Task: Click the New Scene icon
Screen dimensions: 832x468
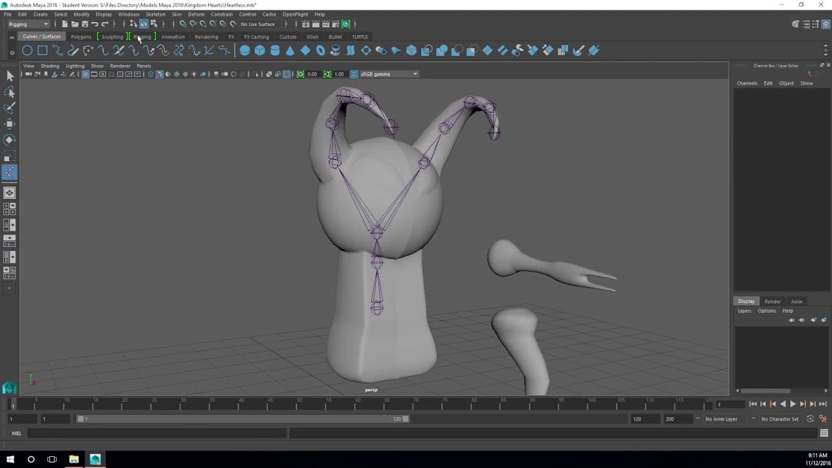Action: pos(65,24)
